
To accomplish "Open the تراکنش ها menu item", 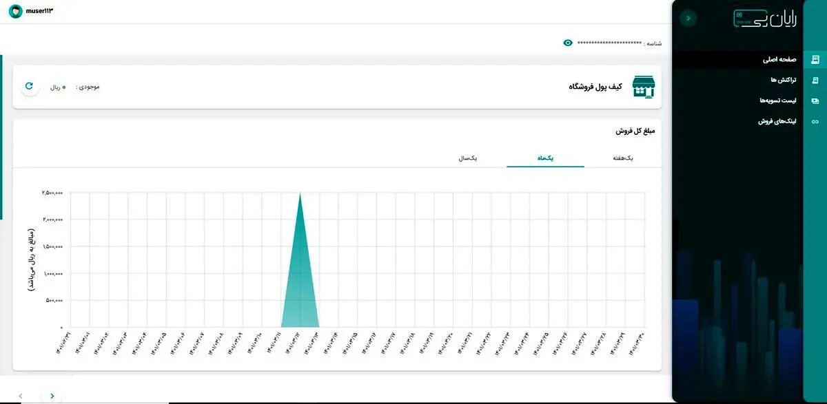I will pyautogui.click(x=784, y=81).
